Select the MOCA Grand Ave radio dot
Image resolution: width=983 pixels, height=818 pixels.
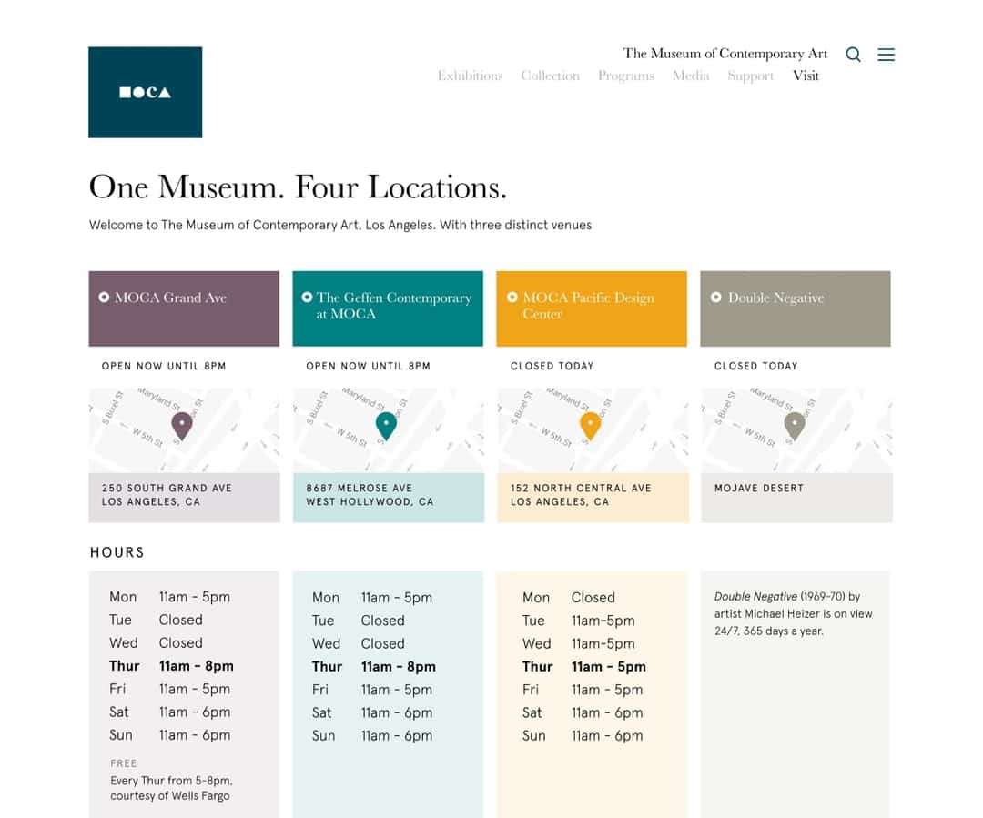104,298
